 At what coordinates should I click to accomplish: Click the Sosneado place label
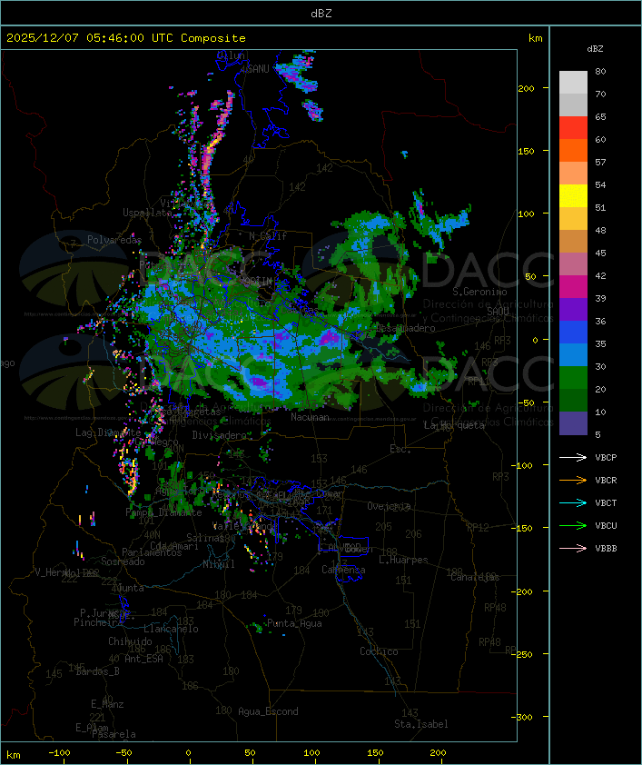point(123,561)
